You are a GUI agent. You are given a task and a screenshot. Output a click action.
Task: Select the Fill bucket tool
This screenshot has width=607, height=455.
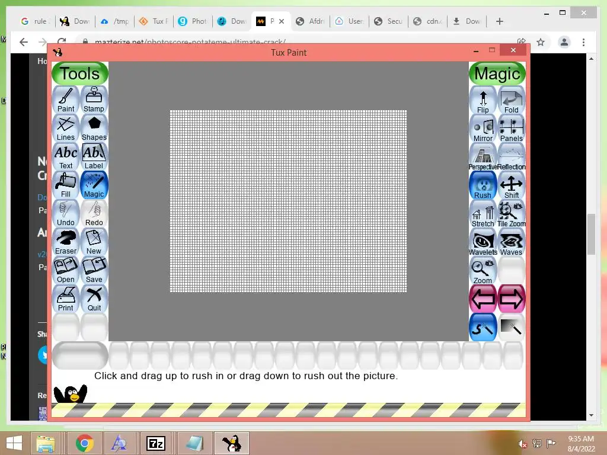click(66, 185)
